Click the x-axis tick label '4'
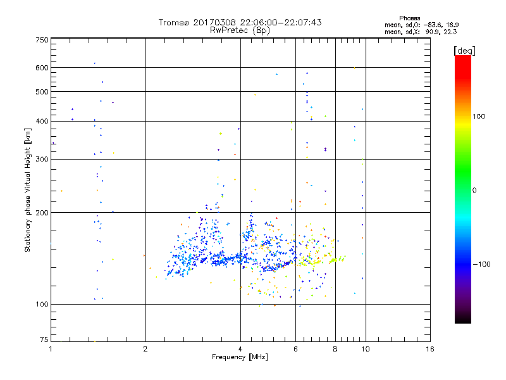This screenshot has height=380, width=506. (x=240, y=349)
